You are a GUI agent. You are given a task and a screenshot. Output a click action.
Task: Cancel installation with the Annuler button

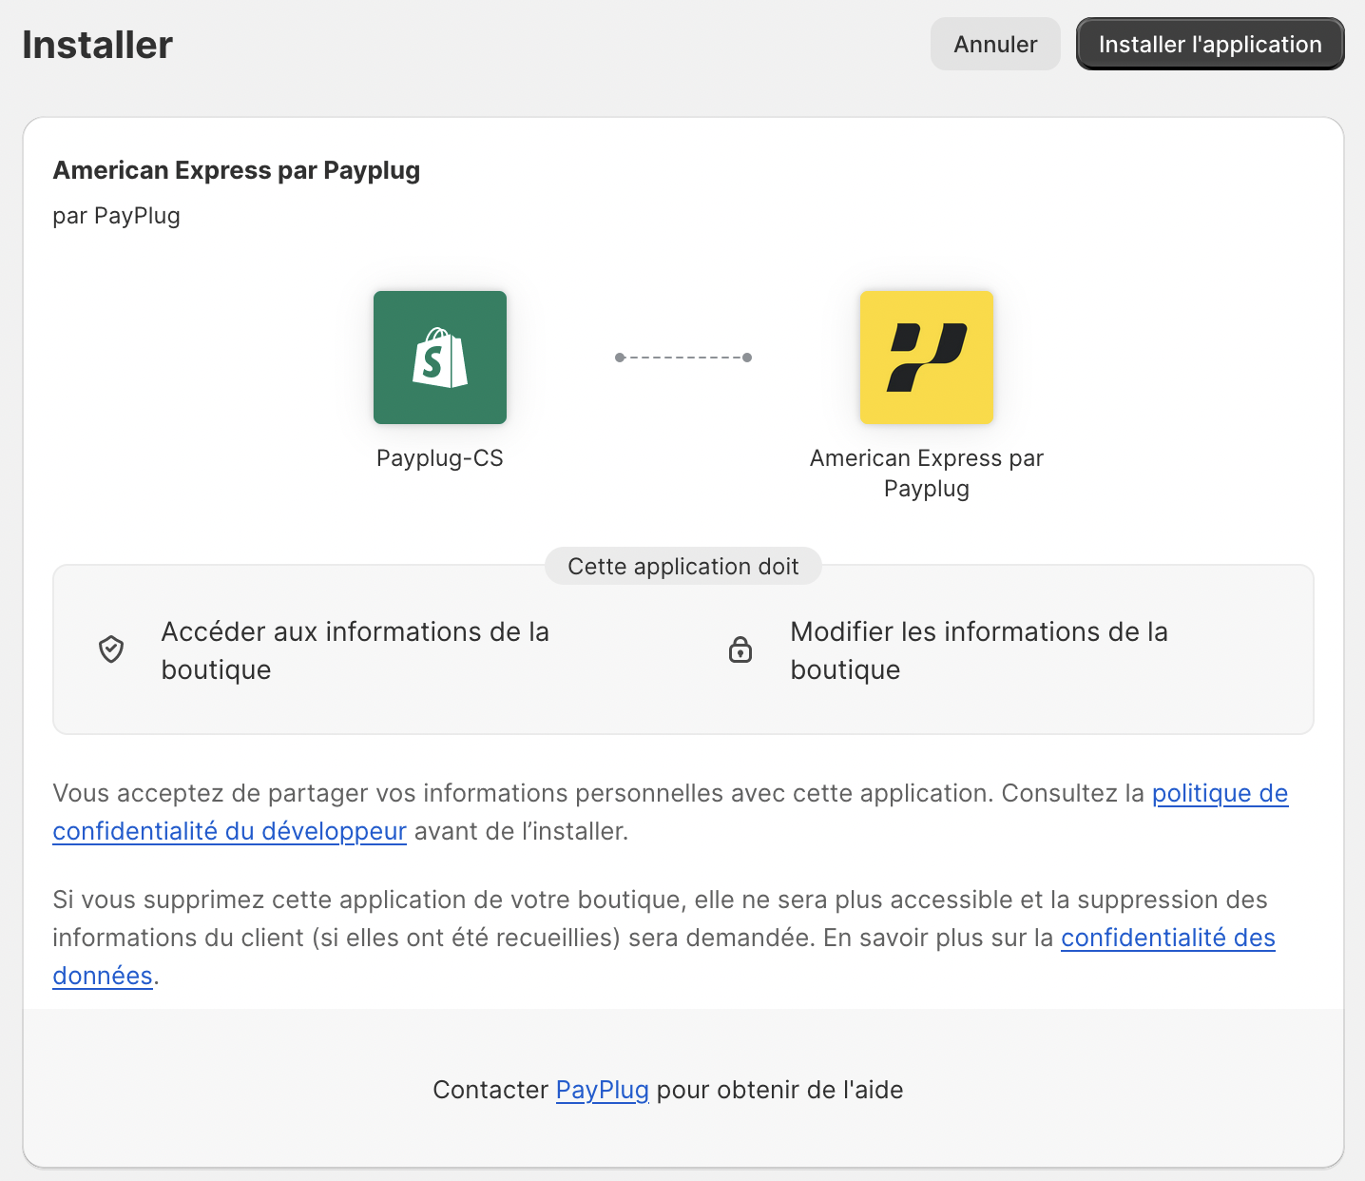(x=995, y=44)
